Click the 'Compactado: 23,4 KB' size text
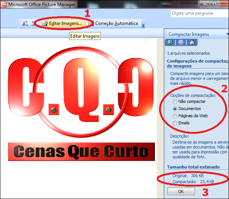The height and width of the screenshot is (199, 229). tap(193, 182)
